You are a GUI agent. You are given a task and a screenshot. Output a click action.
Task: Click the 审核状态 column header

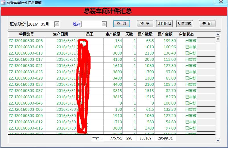tap(186, 34)
